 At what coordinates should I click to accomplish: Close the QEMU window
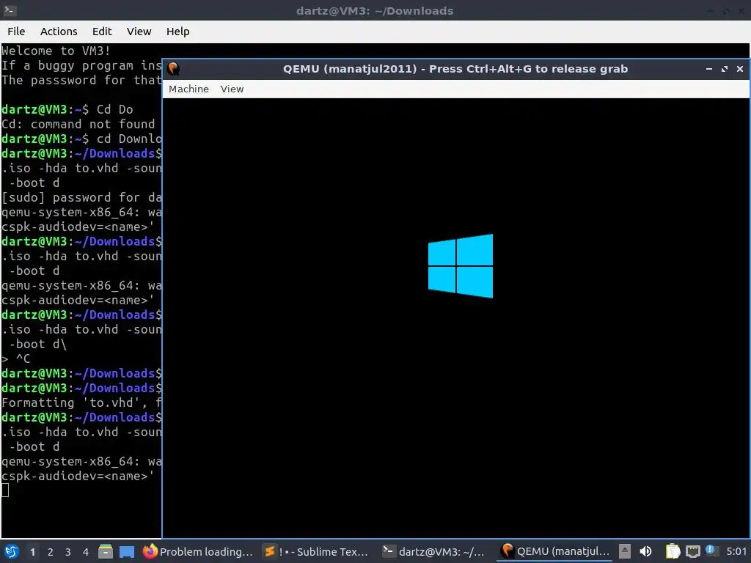point(739,69)
